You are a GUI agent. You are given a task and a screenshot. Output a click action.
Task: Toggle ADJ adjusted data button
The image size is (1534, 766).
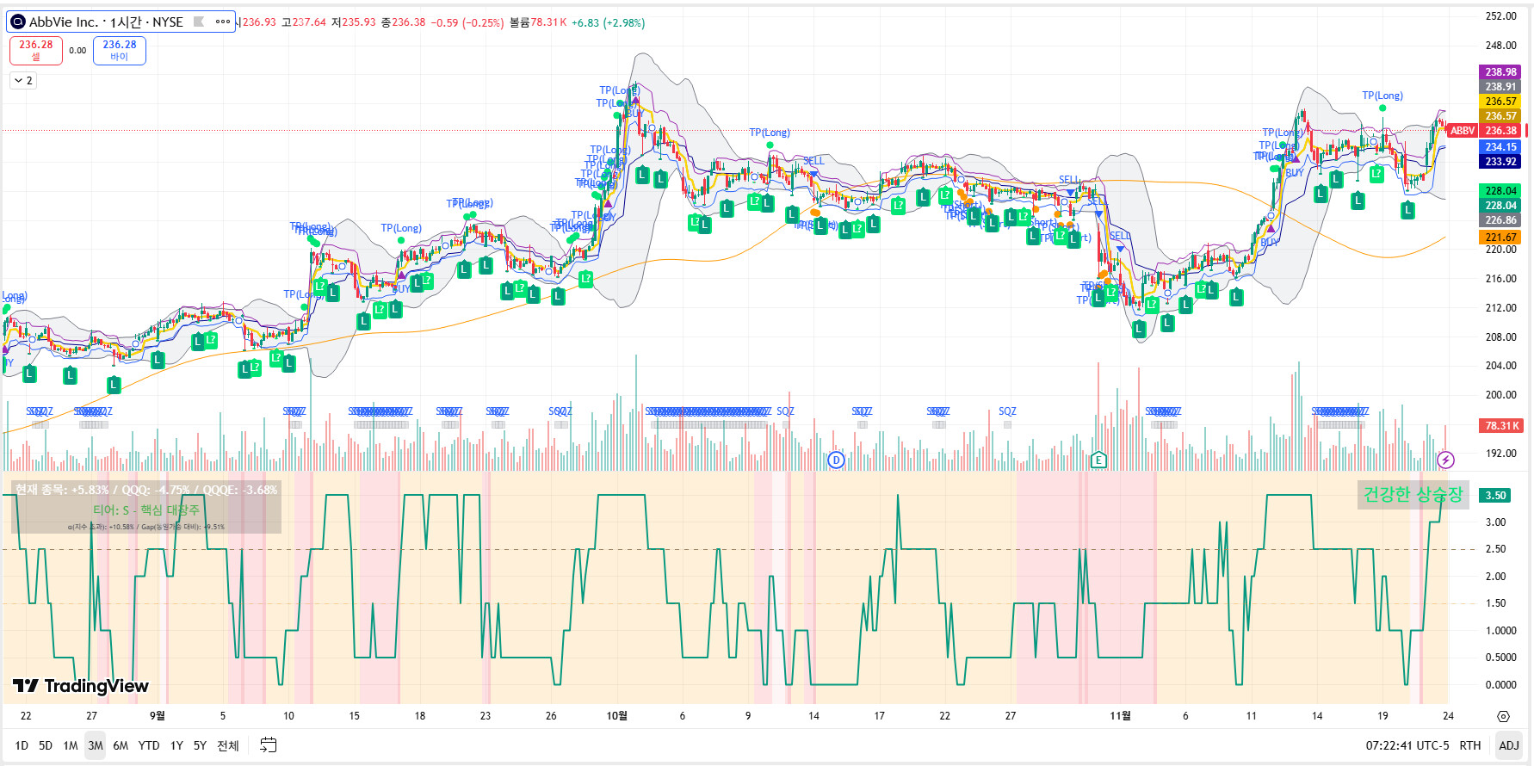coord(1508,745)
